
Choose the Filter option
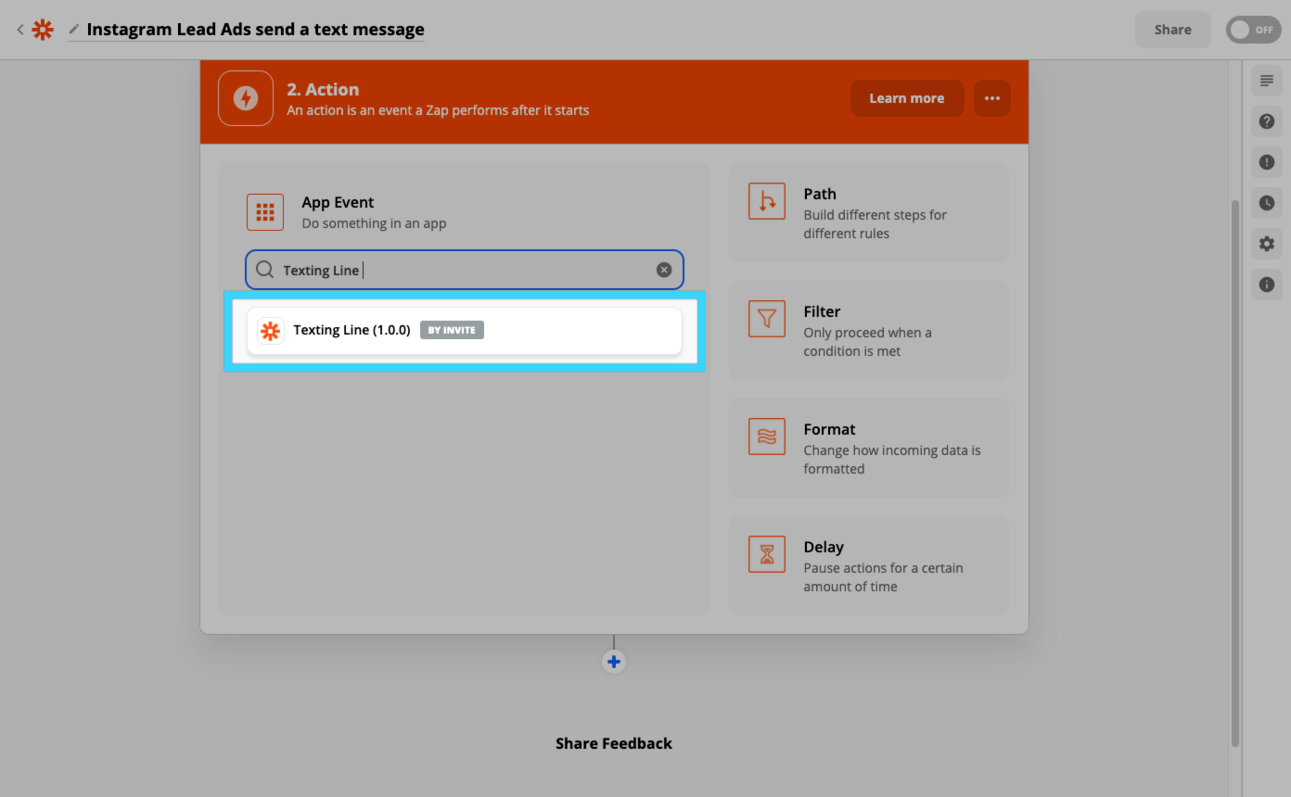868,330
